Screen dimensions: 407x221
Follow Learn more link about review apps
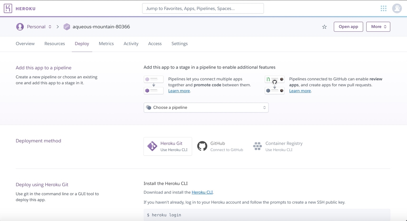[300, 91]
